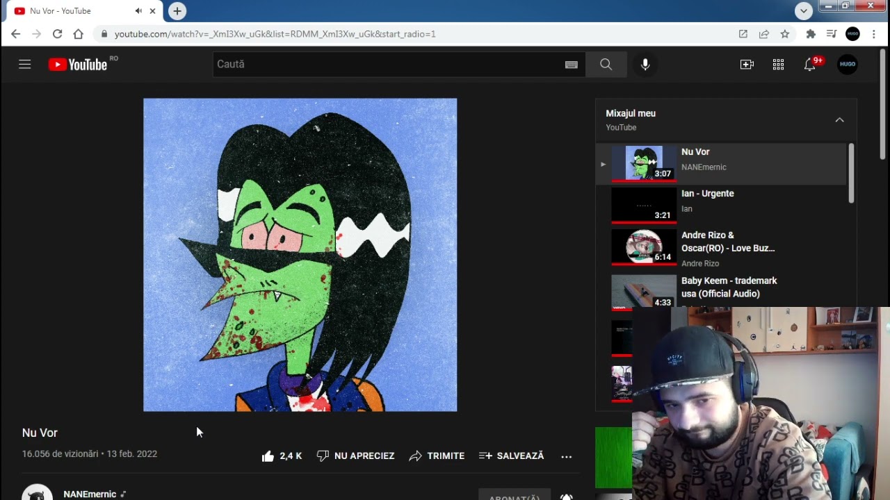Open the extensions puzzle icon

pos(811,33)
